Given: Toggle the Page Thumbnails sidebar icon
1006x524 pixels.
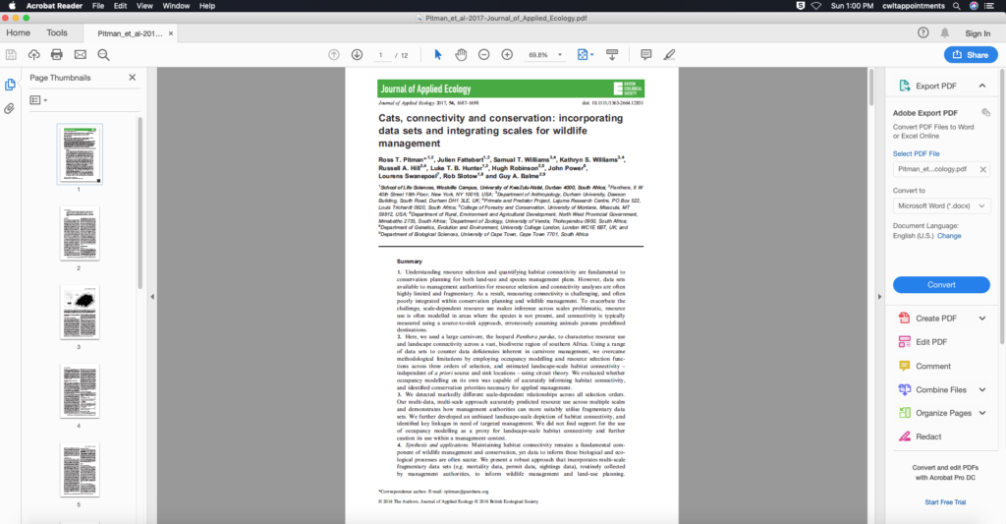Looking at the screenshot, I should point(10,86).
